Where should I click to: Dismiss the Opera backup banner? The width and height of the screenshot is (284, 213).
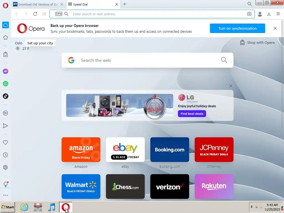pos(275,28)
